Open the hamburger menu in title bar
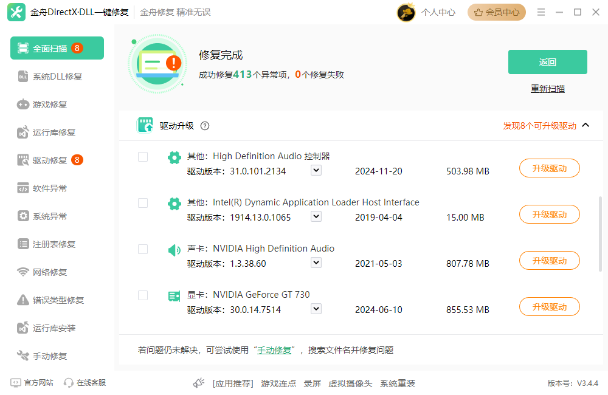608x395 pixels. (541, 12)
